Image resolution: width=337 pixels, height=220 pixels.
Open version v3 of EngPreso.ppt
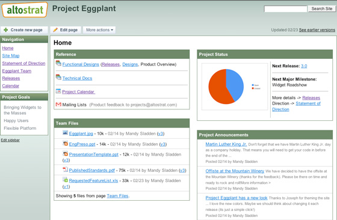point(162,144)
